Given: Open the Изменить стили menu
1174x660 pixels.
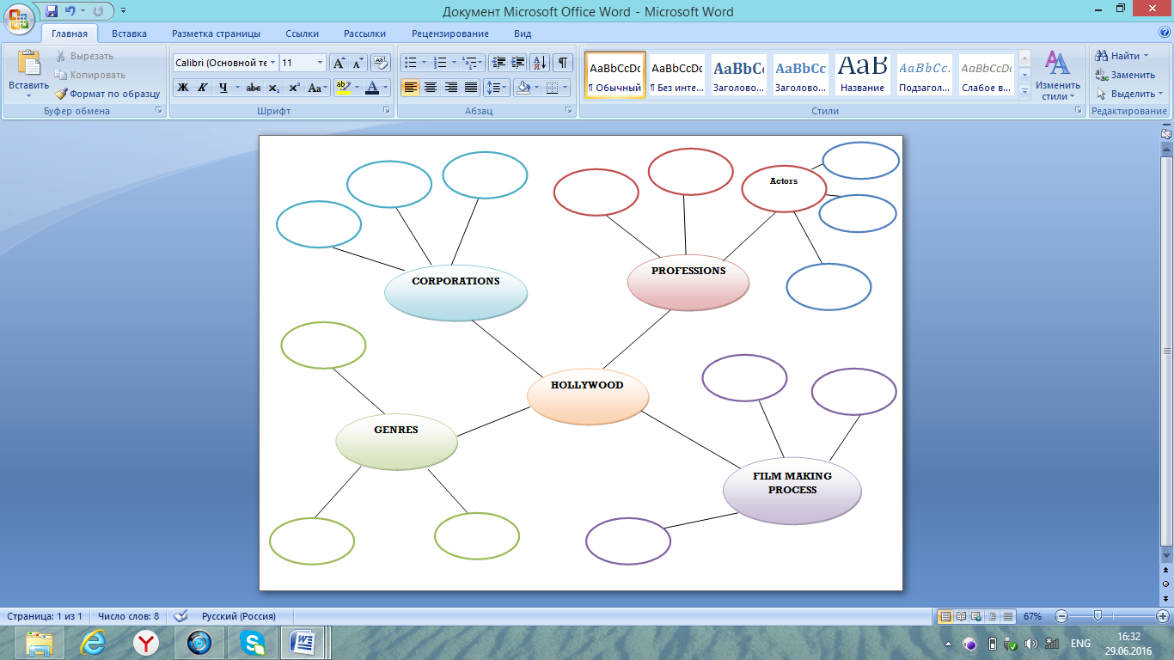Looking at the screenshot, I should click(x=1057, y=76).
